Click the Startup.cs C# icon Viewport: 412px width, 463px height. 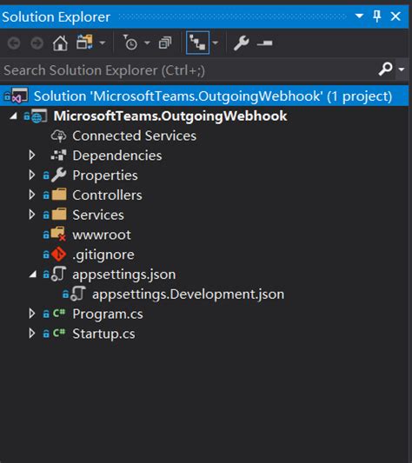(x=59, y=333)
